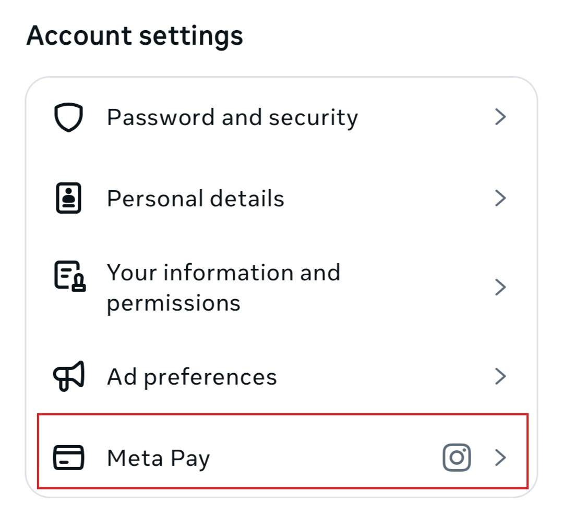Screen dimensions: 563x517
Task: Click the Account settings heading
Action: 136,35
